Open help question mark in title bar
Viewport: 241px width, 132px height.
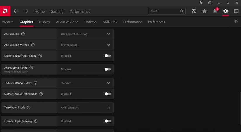pos(210,3)
